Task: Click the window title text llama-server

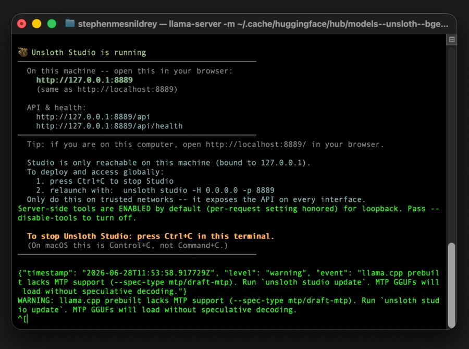Action: click(x=195, y=24)
